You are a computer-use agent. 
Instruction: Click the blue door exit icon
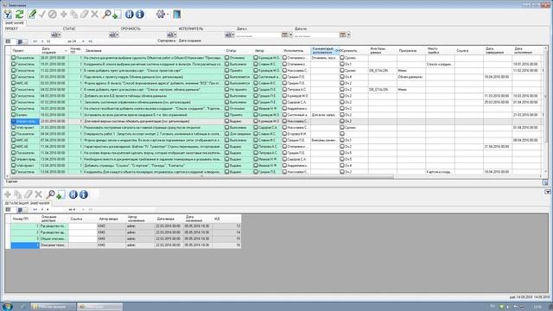177,14
